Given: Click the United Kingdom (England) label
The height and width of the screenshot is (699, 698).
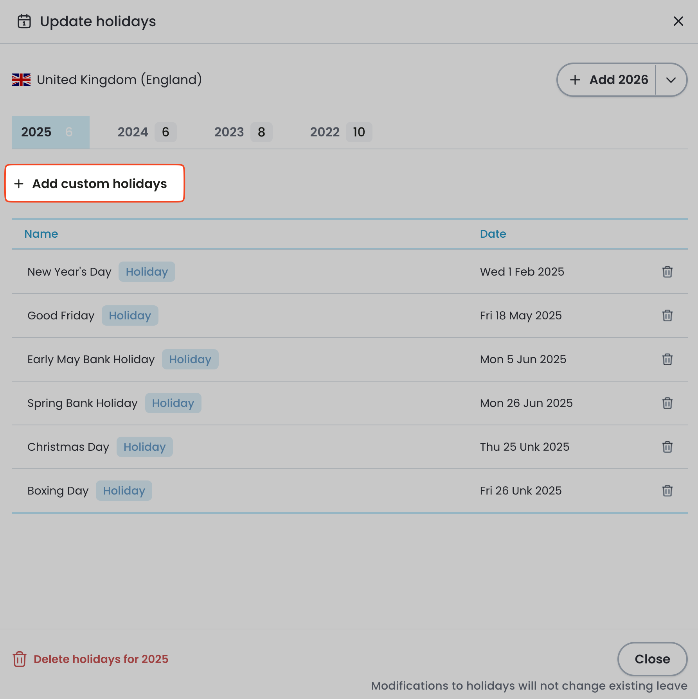Looking at the screenshot, I should [x=119, y=80].
